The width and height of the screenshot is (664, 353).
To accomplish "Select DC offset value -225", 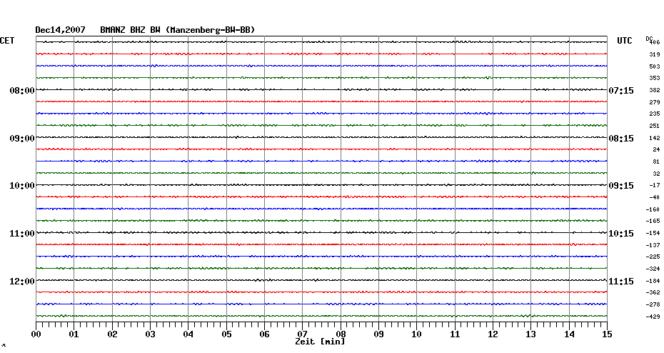I will [x=653, y=257].
